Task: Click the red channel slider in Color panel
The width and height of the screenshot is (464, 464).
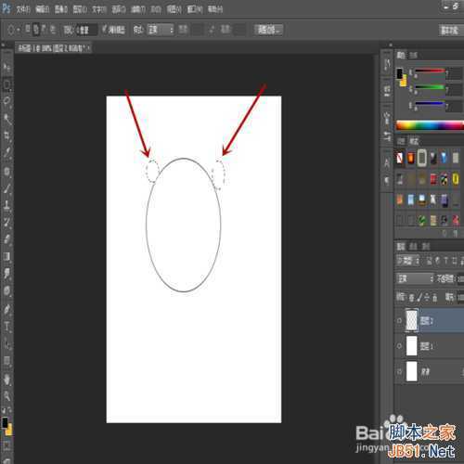Action: coord(430,71)
